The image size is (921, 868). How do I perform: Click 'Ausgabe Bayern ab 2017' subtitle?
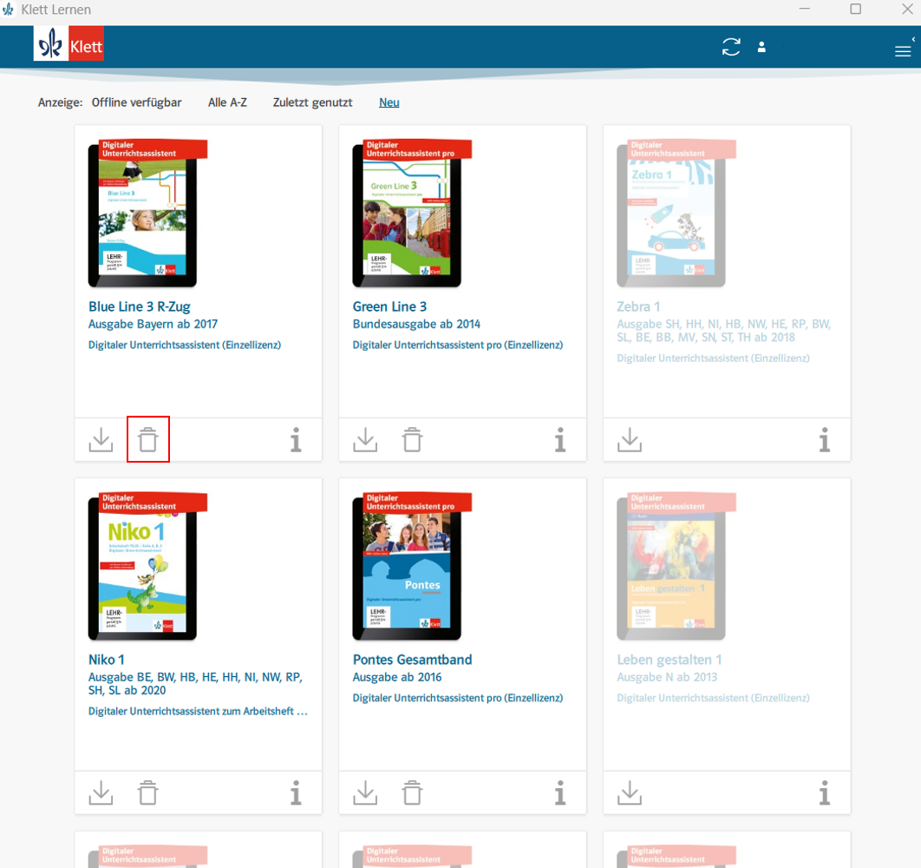(x=153, y=324)
